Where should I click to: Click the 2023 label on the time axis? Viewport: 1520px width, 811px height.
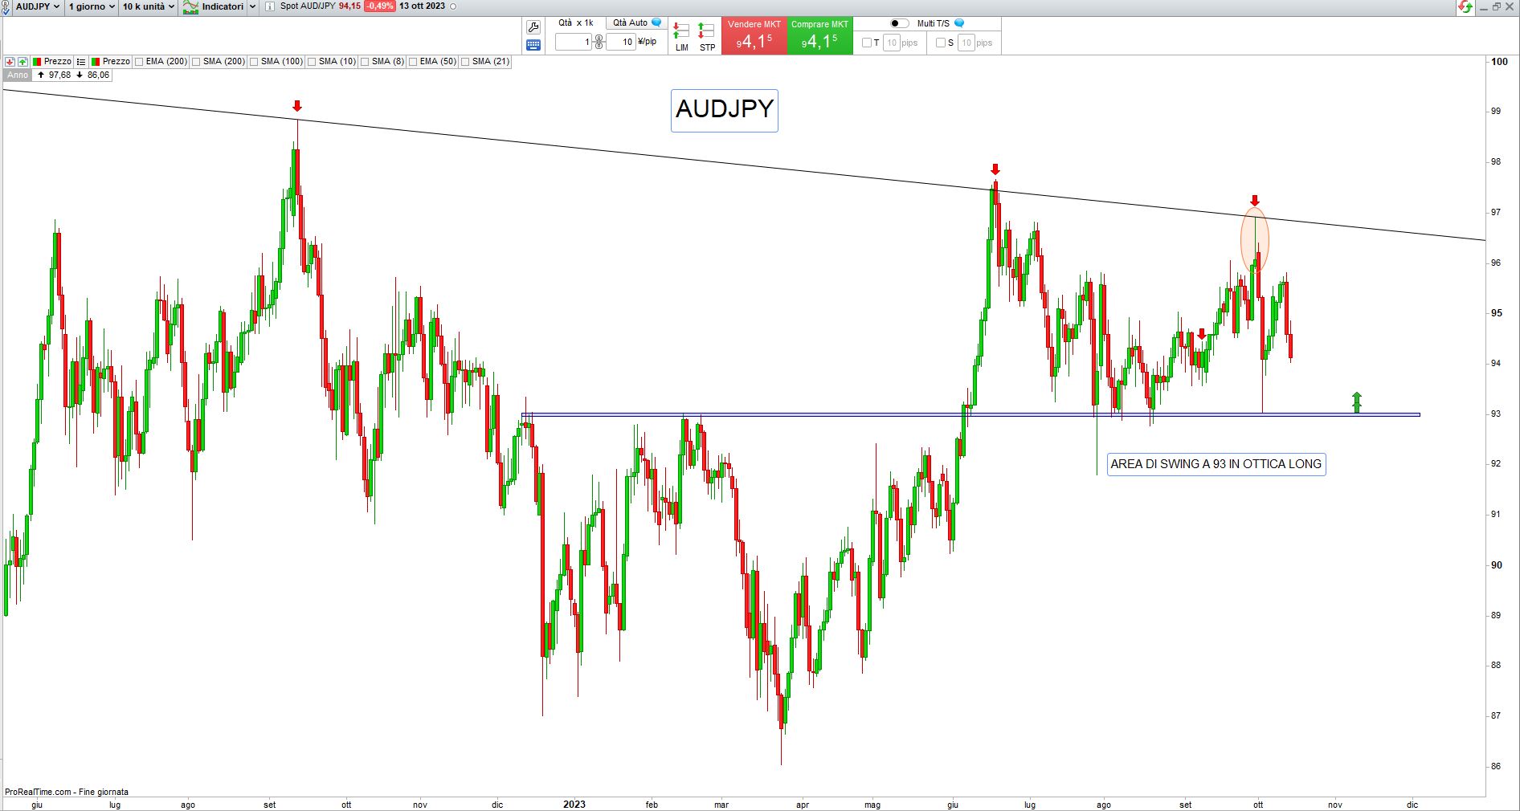coord(574,805)
